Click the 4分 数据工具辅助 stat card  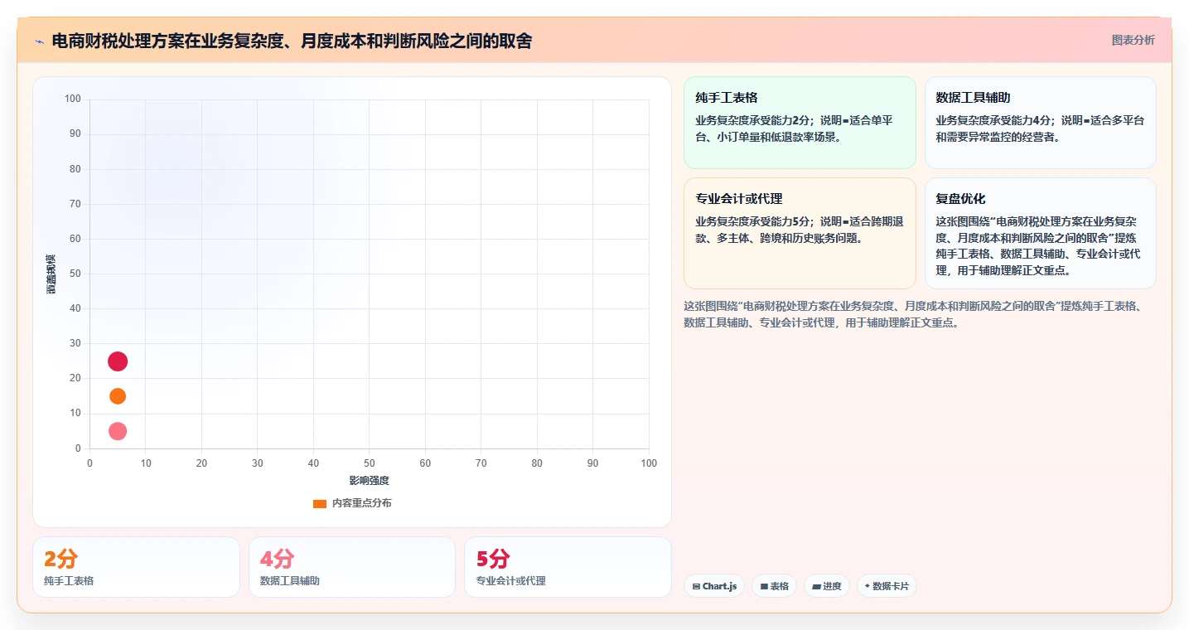pyautogui.click(x=352, y=567)
